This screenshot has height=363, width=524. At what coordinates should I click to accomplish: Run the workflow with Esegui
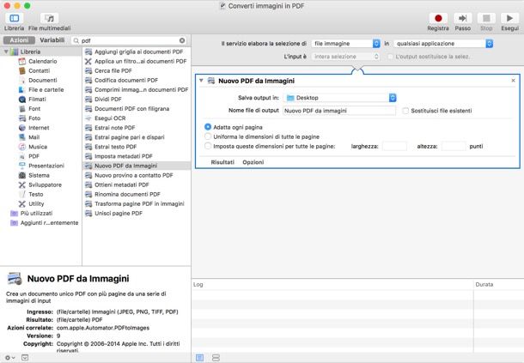pyautogui.click(x=509, y=18)
